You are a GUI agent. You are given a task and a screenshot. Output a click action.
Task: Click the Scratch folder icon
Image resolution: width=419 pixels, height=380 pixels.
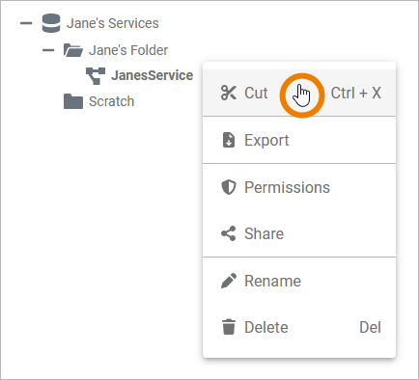(73, 101)
